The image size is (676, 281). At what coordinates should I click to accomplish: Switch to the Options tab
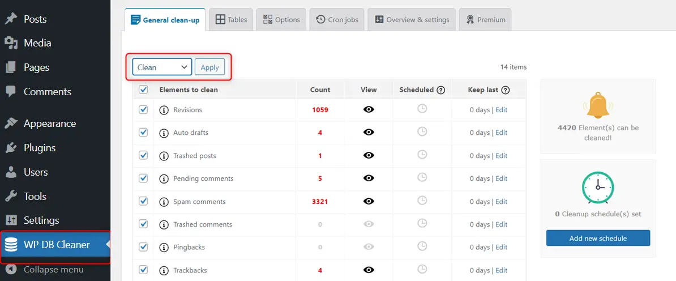[x=281, y=19]
